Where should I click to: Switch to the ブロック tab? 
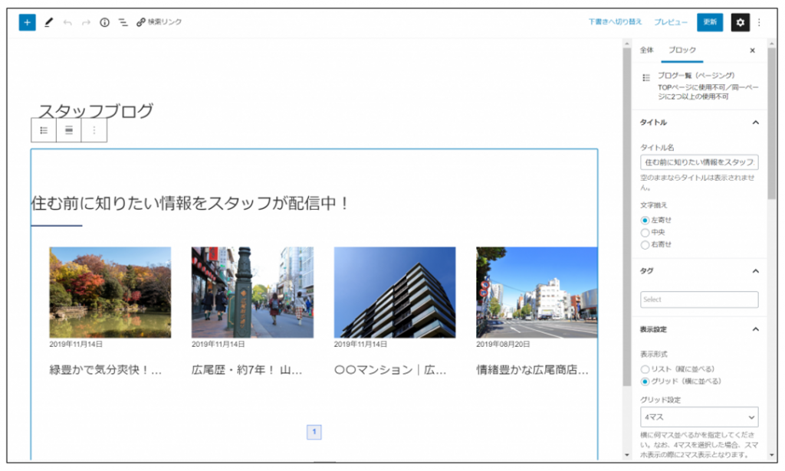tap(682, 51)
